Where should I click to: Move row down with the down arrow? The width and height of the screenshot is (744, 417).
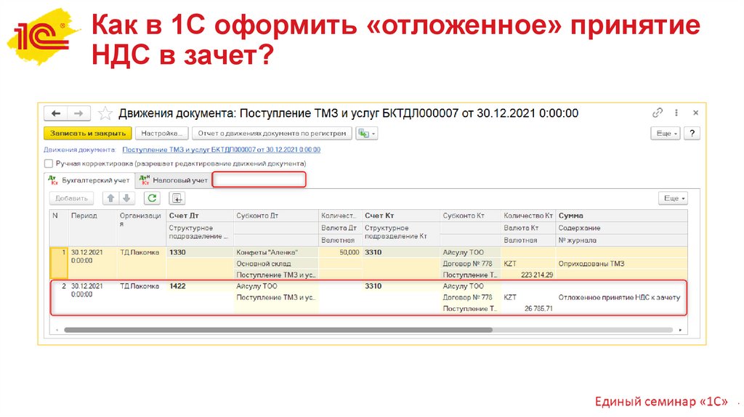coord(126,198)
